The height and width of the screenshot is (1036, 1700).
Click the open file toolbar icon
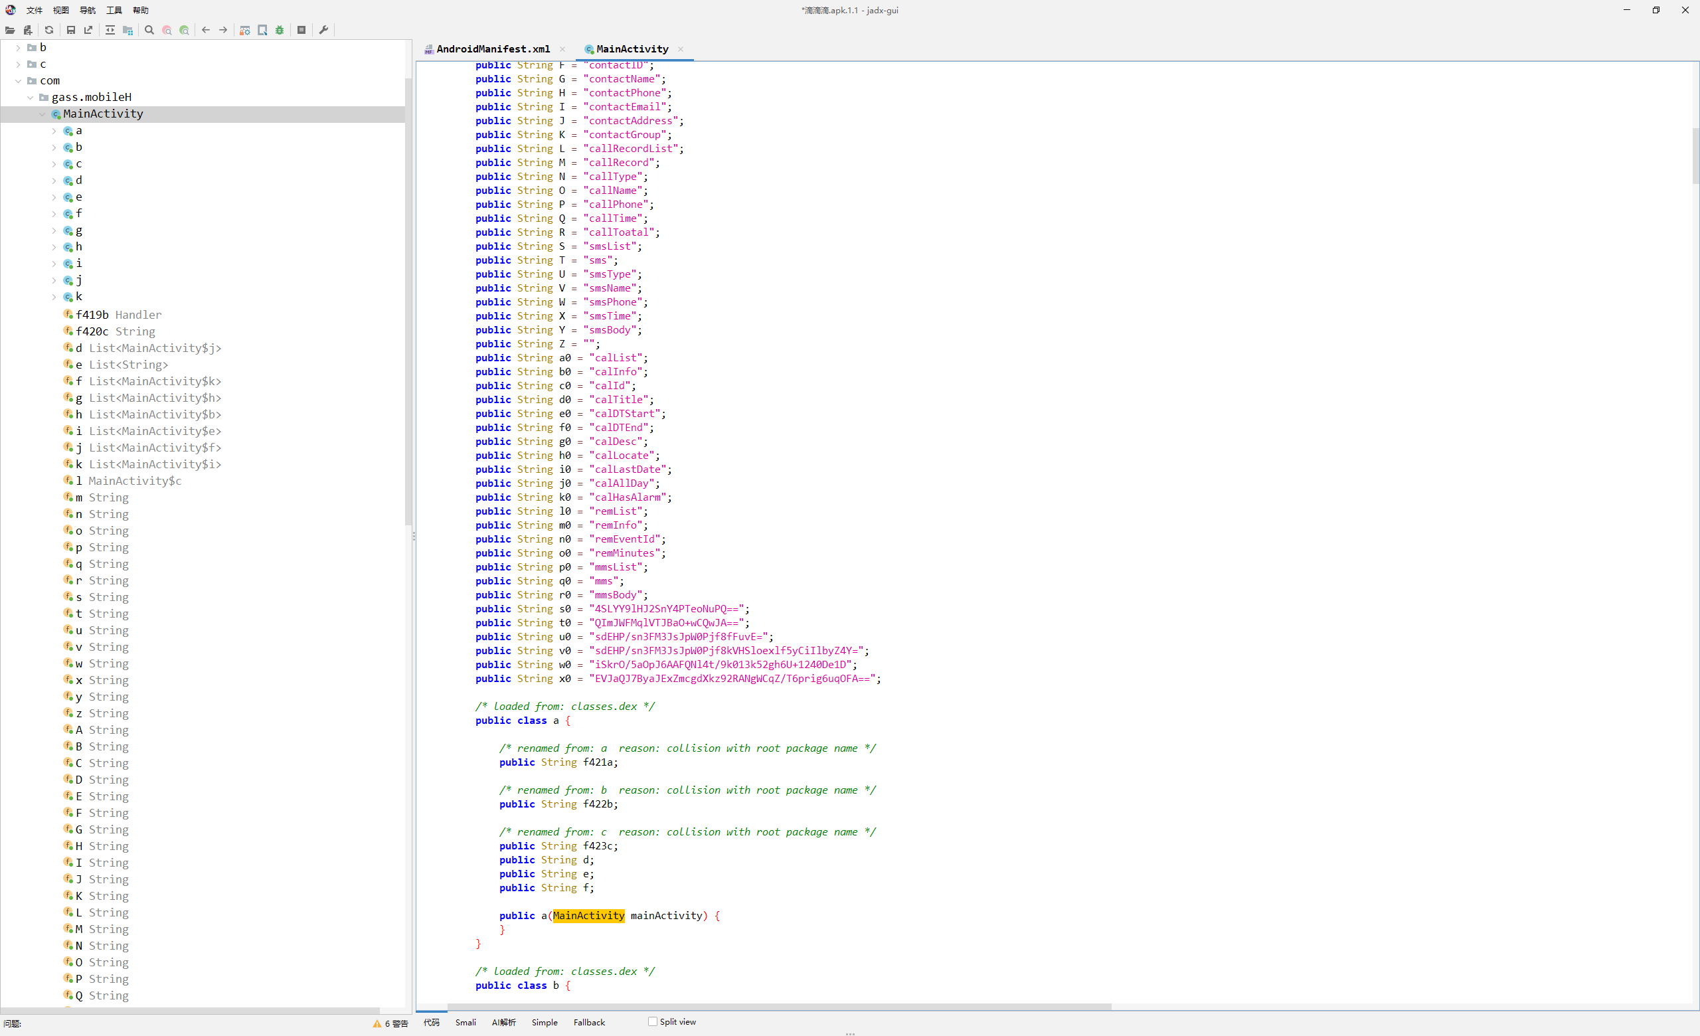coord(9,29)
